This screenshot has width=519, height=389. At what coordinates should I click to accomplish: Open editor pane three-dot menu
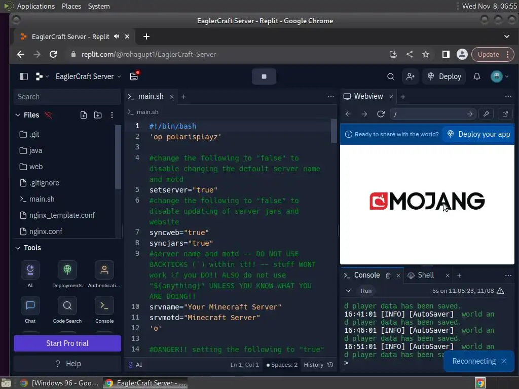click(x=330, y=97)
